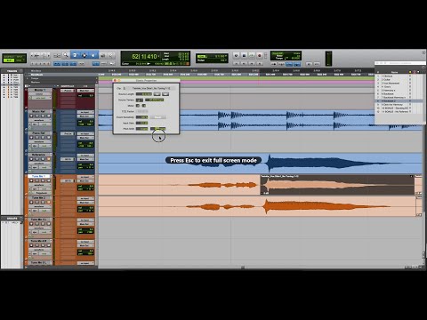Image resolution: width=427 pixels, height=320 pixels.
Task: Click the Bars|Beats ruler name
Action: point(36,75)
